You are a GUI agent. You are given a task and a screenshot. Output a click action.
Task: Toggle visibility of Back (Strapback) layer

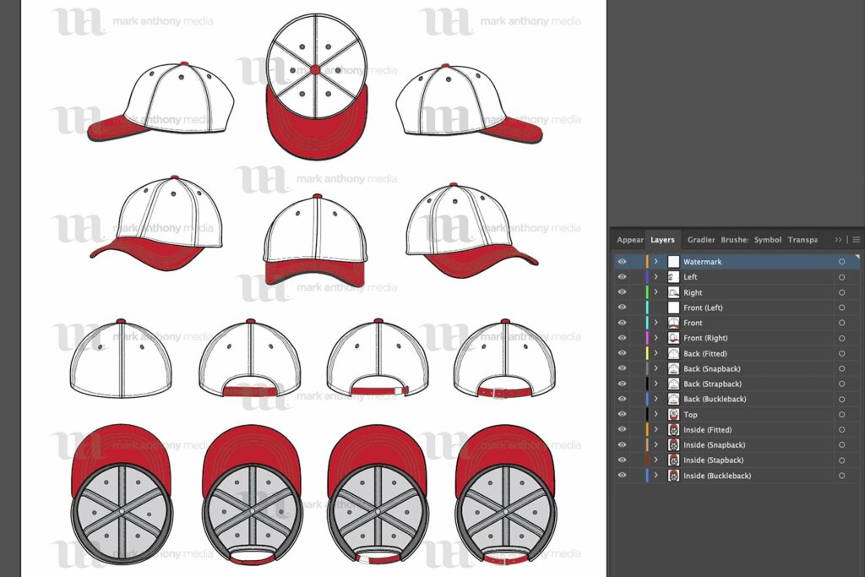pos(622,384)
